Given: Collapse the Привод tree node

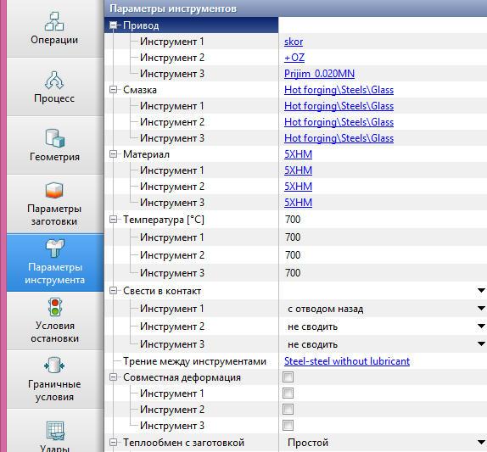Looking at the screenshot, I should pyautogui.click(x=114, y=25).
